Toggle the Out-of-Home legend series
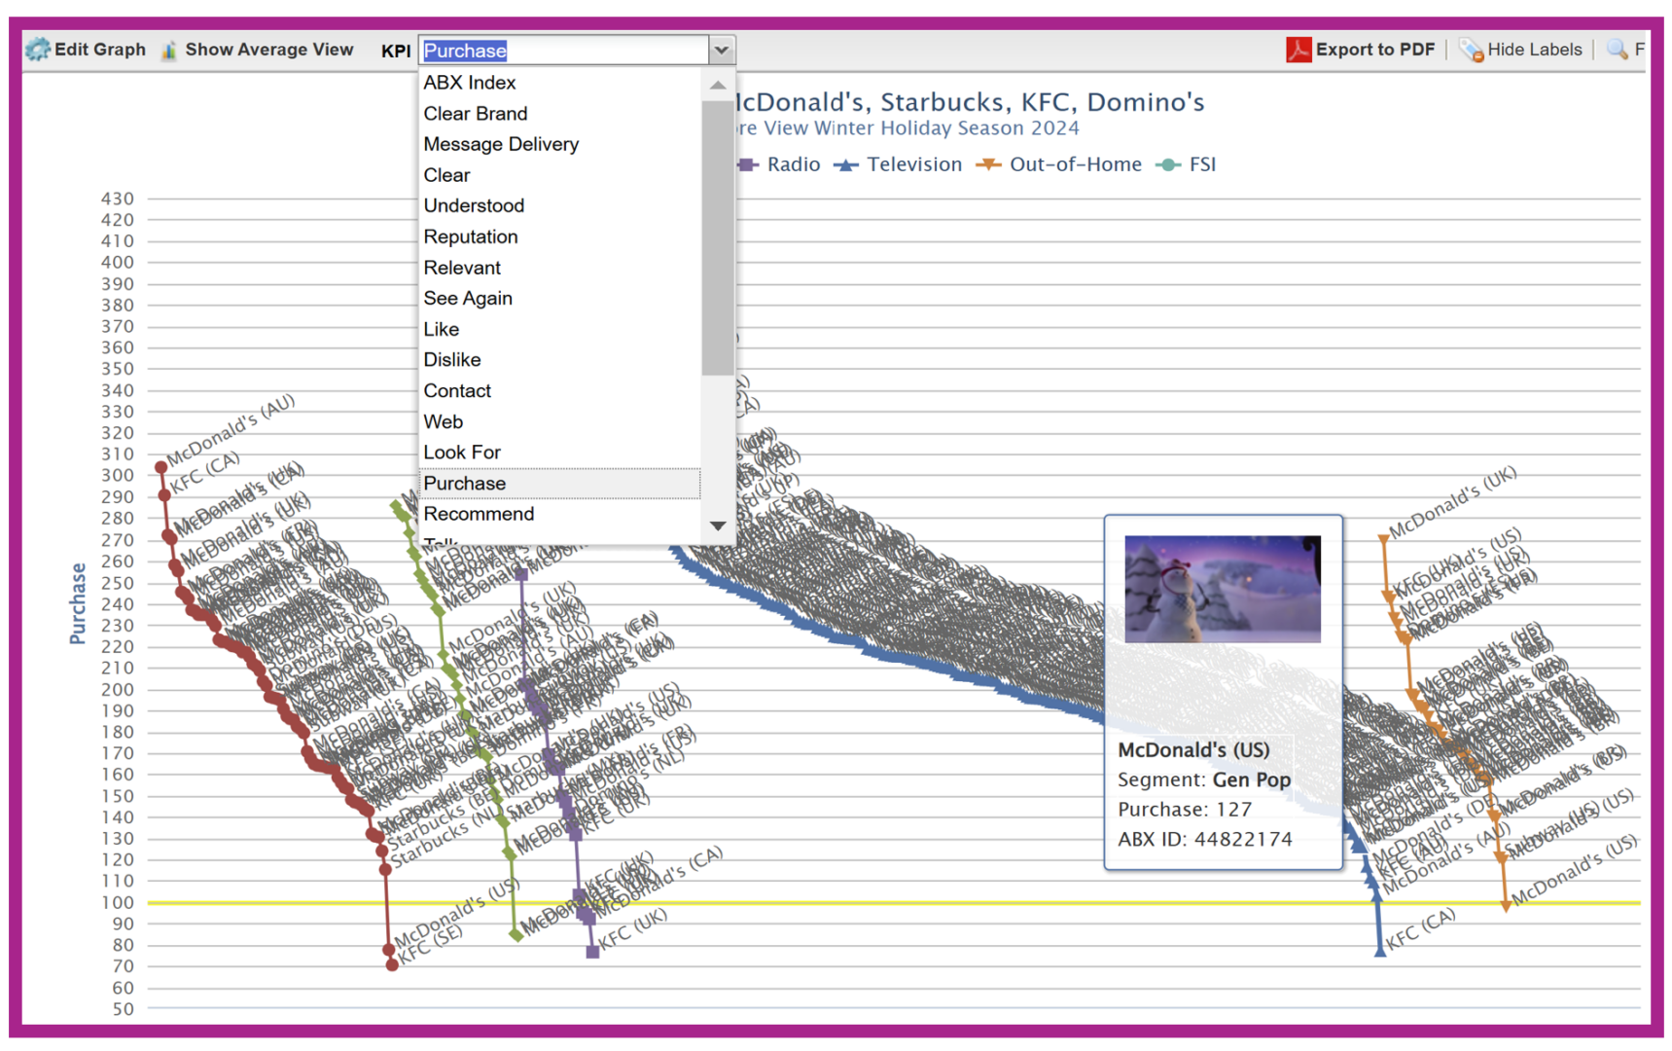 (1059, 164)
